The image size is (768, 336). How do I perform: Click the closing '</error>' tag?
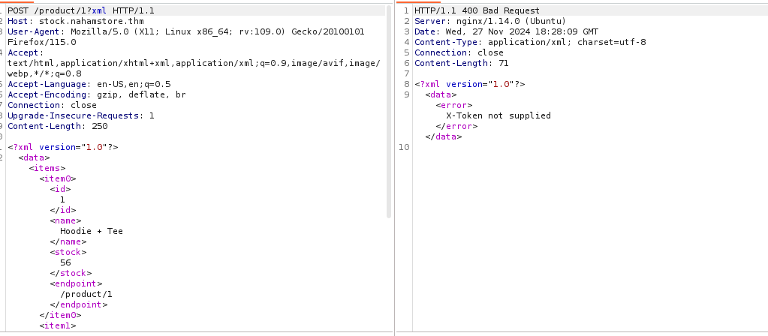456,126
